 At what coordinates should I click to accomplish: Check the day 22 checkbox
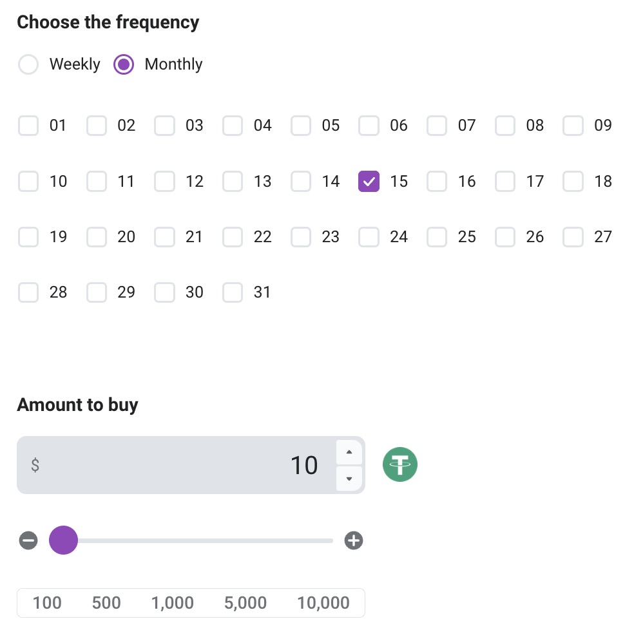(x=233, y=237)
